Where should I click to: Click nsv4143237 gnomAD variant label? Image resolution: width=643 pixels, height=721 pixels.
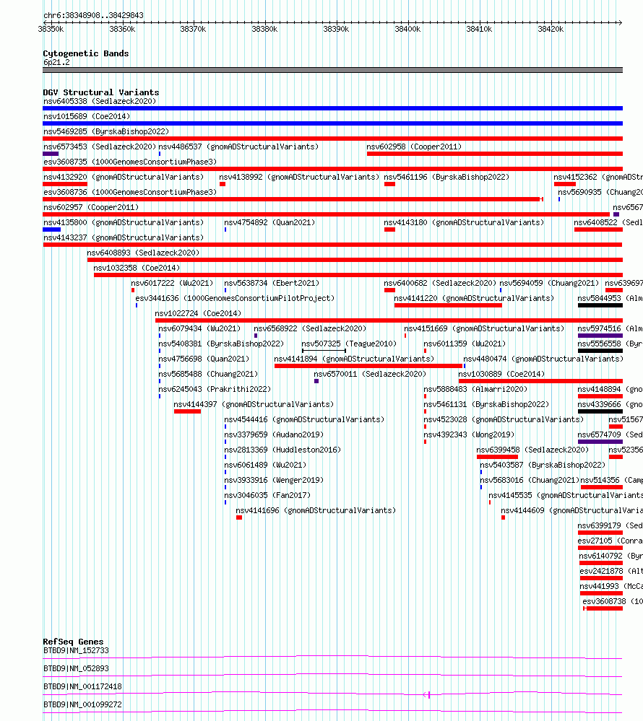click(124, 237)
